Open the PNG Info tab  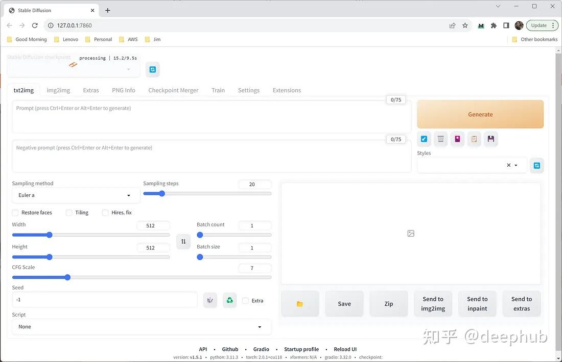(124, 90)
